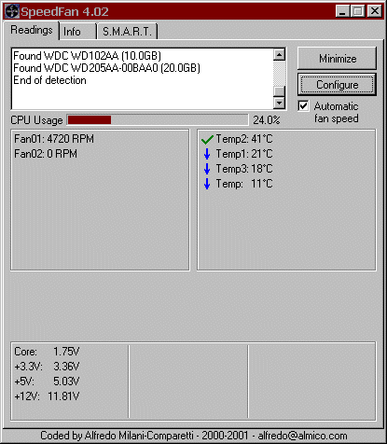Open the S.M.A.R.T. tab
The height and width of the screenshot is (444, 387).
128,32
